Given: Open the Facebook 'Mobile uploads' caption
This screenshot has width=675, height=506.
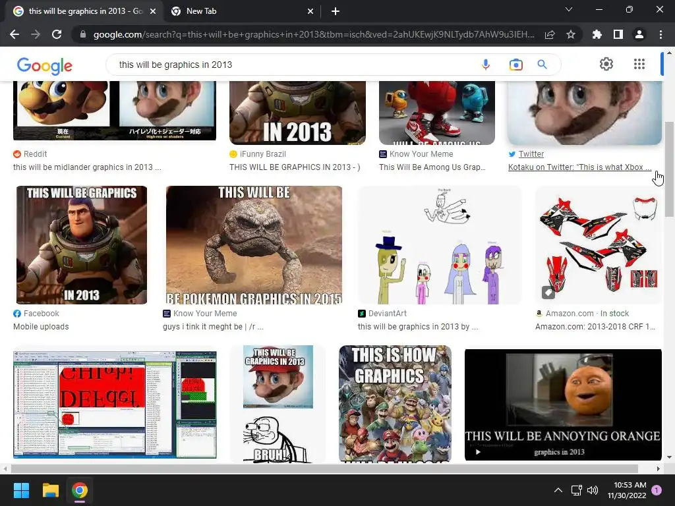Looking at the screenshot, I should [x=41, y=327].
